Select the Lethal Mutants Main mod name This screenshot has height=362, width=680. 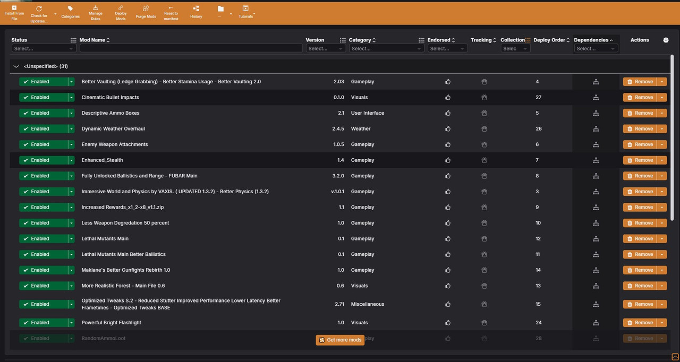pos(105,239)
